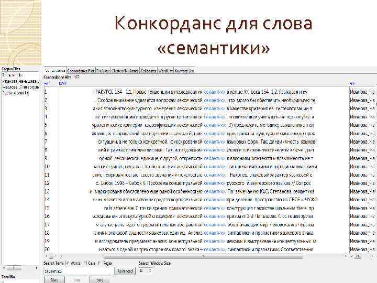
Task: Click keyword 'семантики' in hit row 15
Action: [x=215, y=208]
